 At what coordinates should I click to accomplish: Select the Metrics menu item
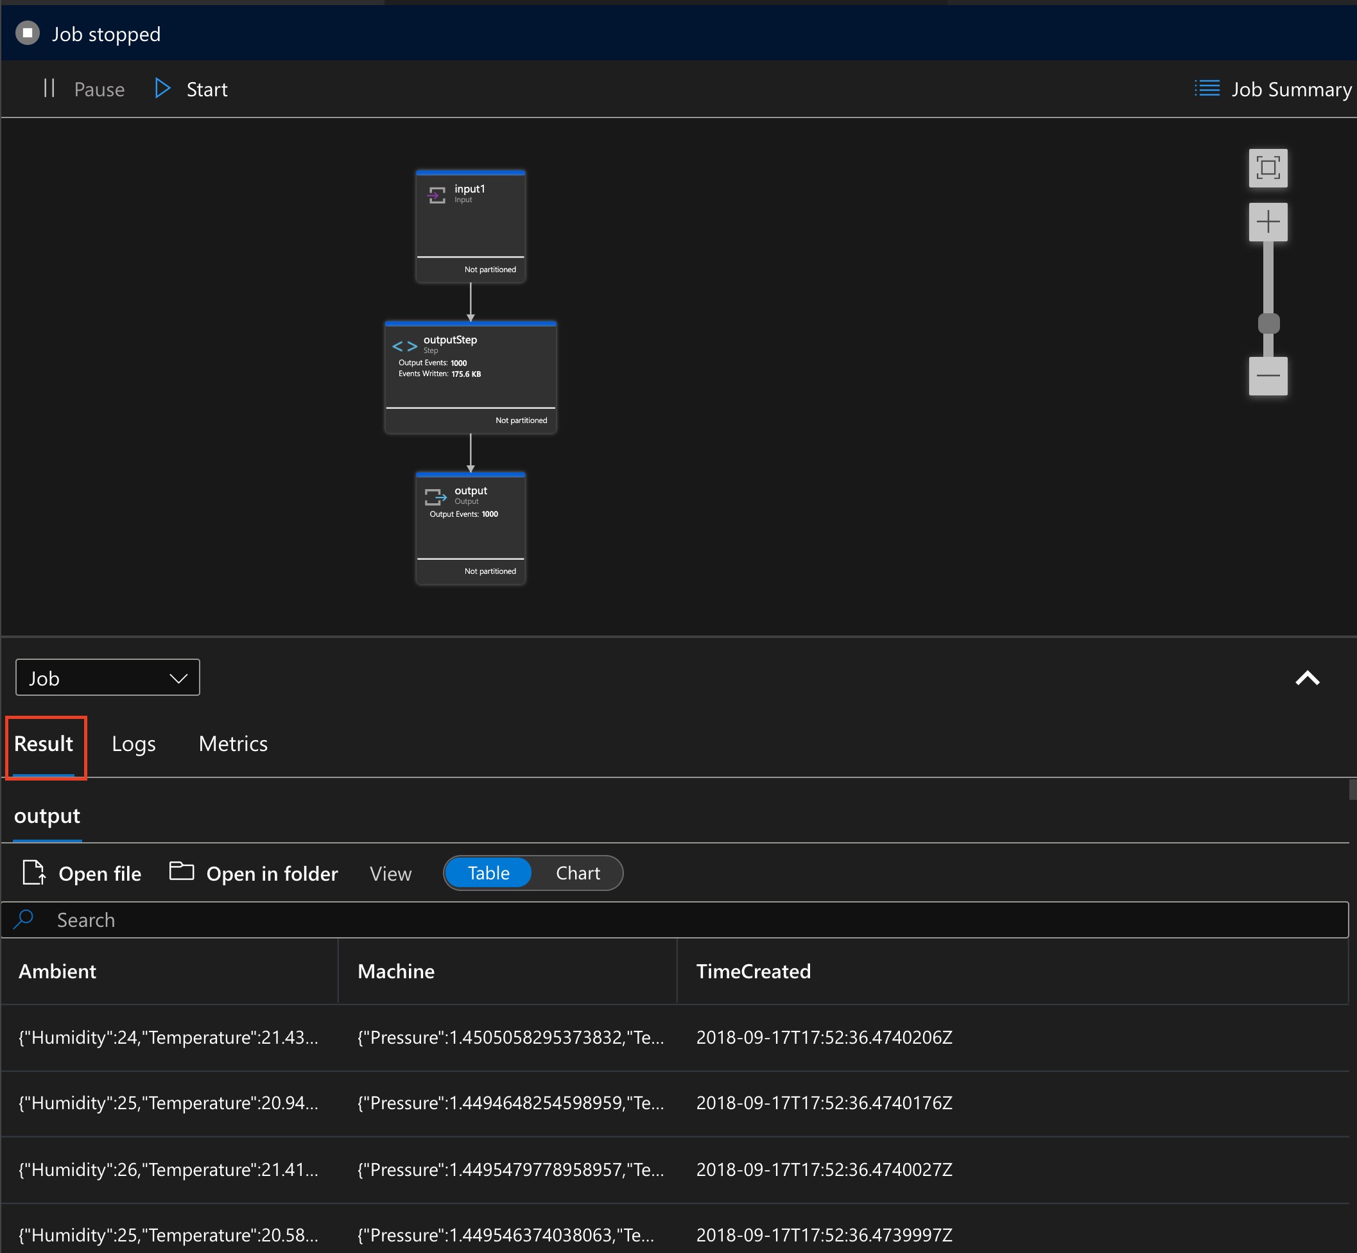click(x=234, y=743)
